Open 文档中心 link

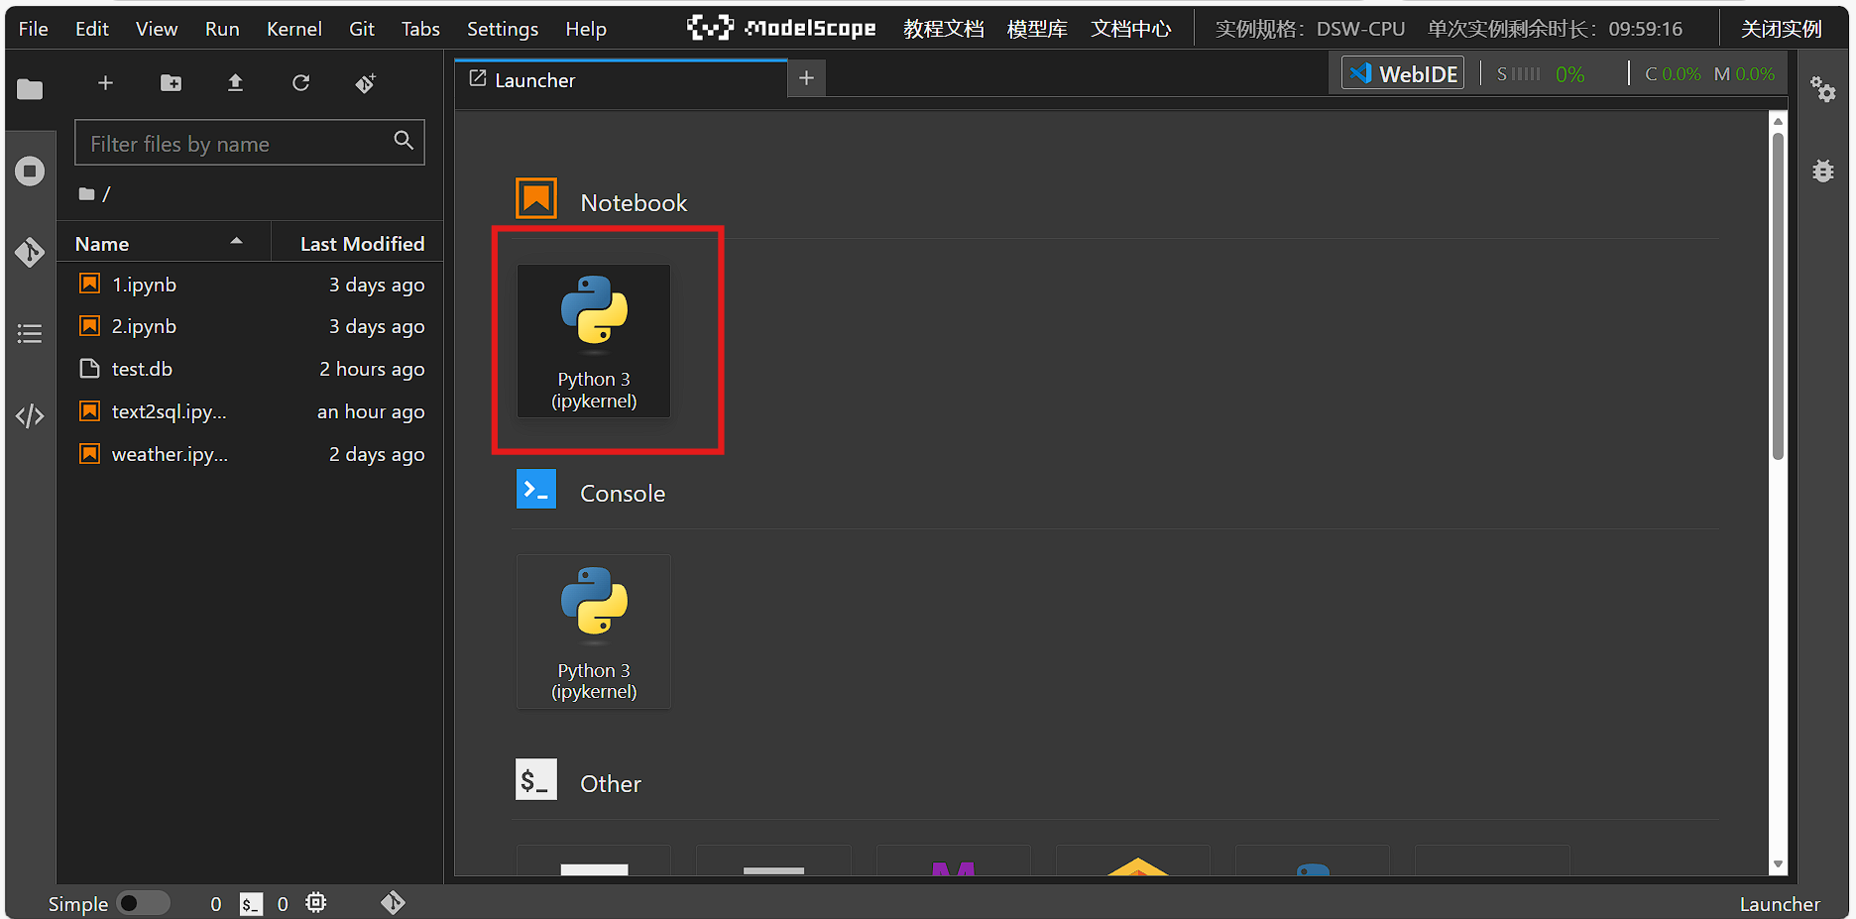[1131, 29]
